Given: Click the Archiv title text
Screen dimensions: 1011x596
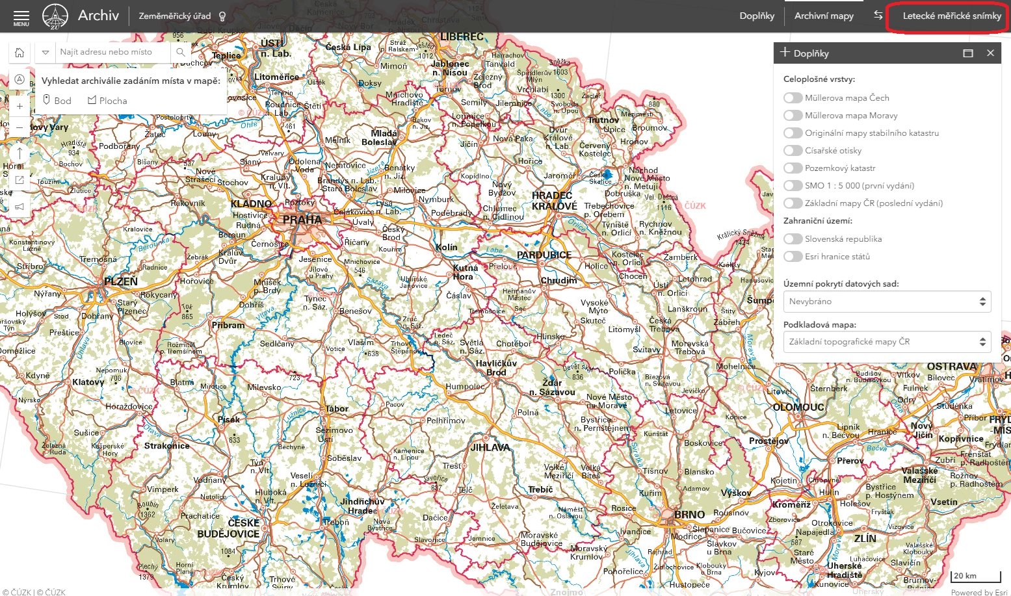Looking at the screenshot, I should [98, 16].
